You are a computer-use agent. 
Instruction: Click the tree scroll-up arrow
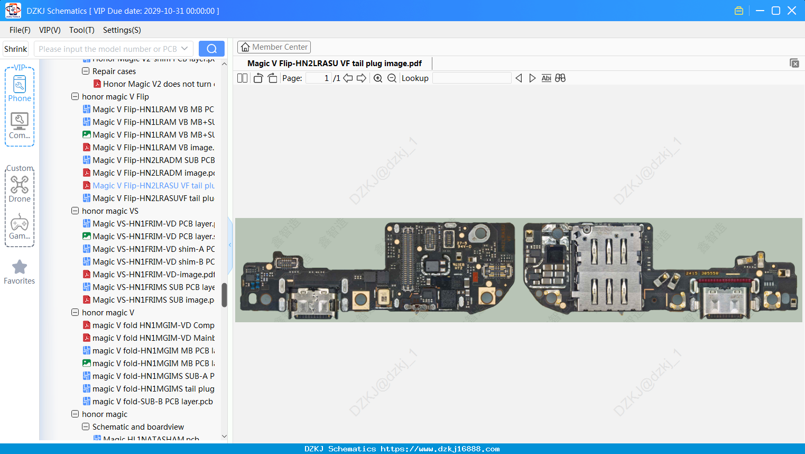tap(224, 63)
